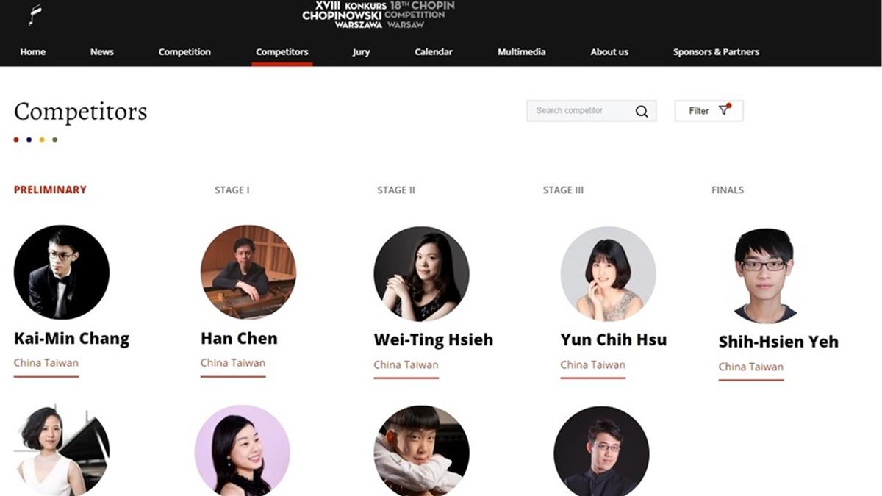Focus the Search competitor field
The height and width of the screenshot is (496, 882).
(x=581, y=111)
